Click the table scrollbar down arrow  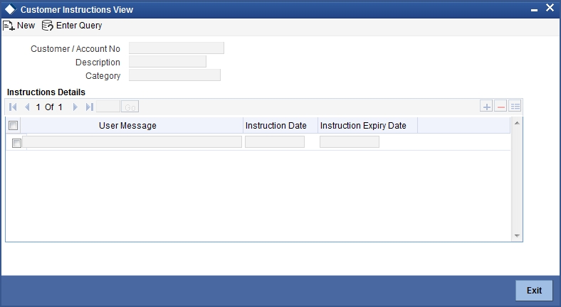[517, 236]
